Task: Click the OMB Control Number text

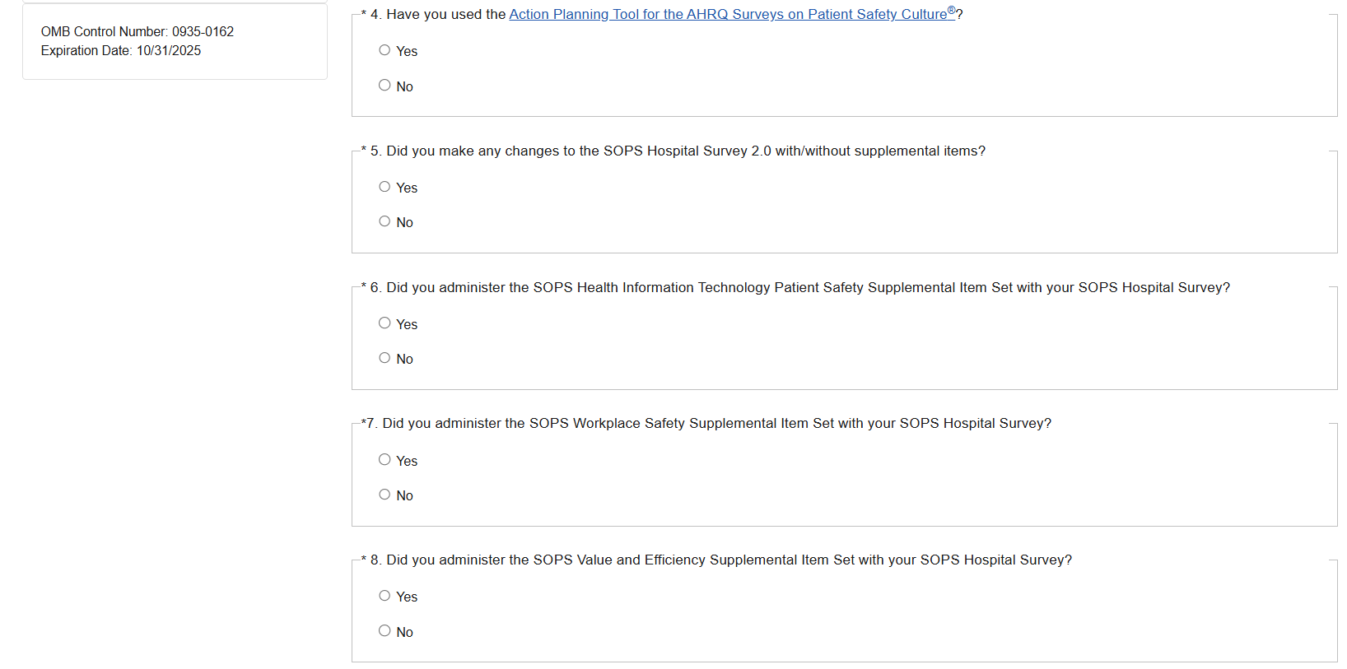Action: (137, 32)
